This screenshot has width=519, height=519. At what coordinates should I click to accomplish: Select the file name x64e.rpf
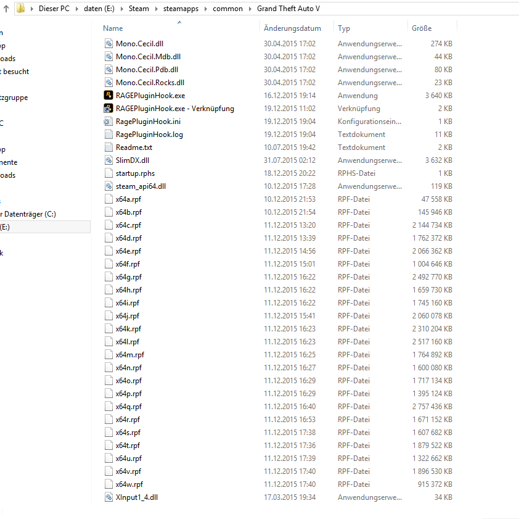pos(128,251)
